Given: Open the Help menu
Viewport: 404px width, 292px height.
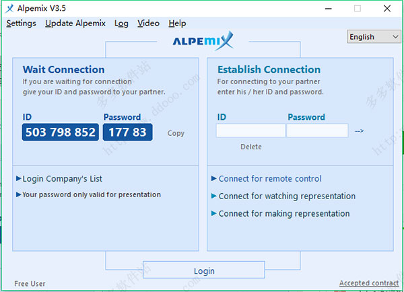Looking at the screenshot, I should [x=177, y=24].
